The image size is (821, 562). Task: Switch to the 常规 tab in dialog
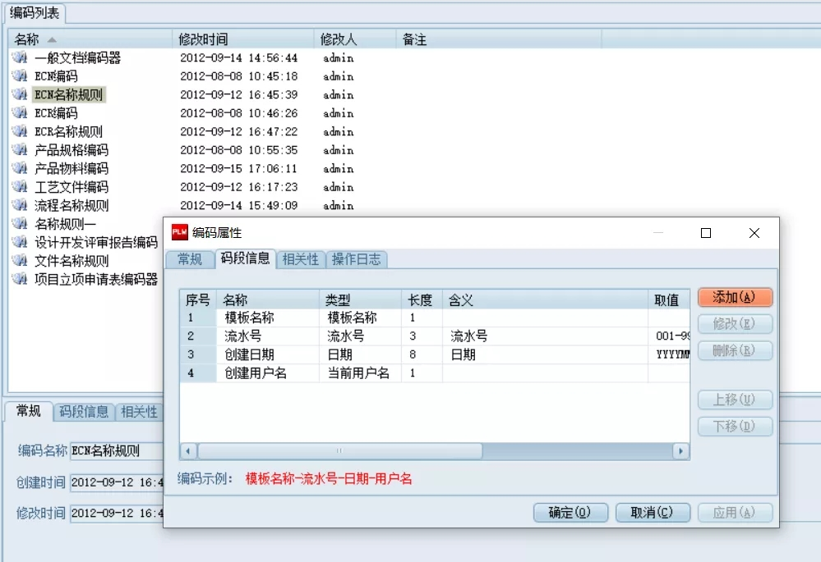(x=190, y=259)
